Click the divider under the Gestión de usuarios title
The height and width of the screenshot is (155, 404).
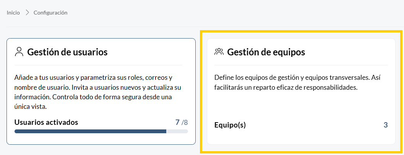[99, 65]
